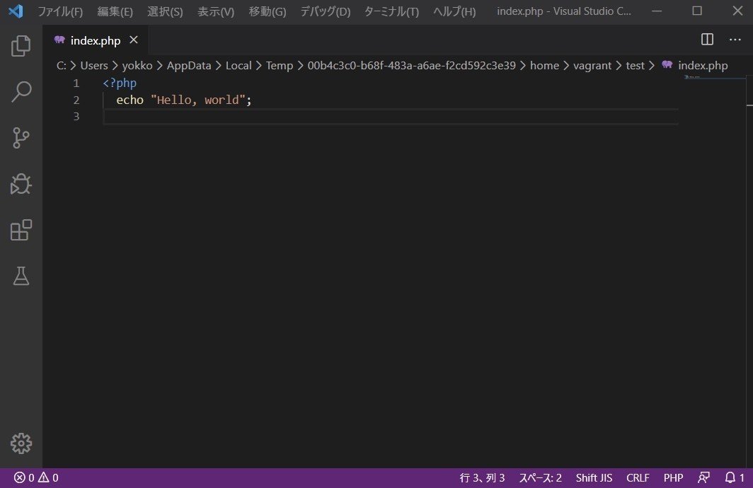753x488 pixels.
Task: Open the Extensions view
Action: [21, 230]
